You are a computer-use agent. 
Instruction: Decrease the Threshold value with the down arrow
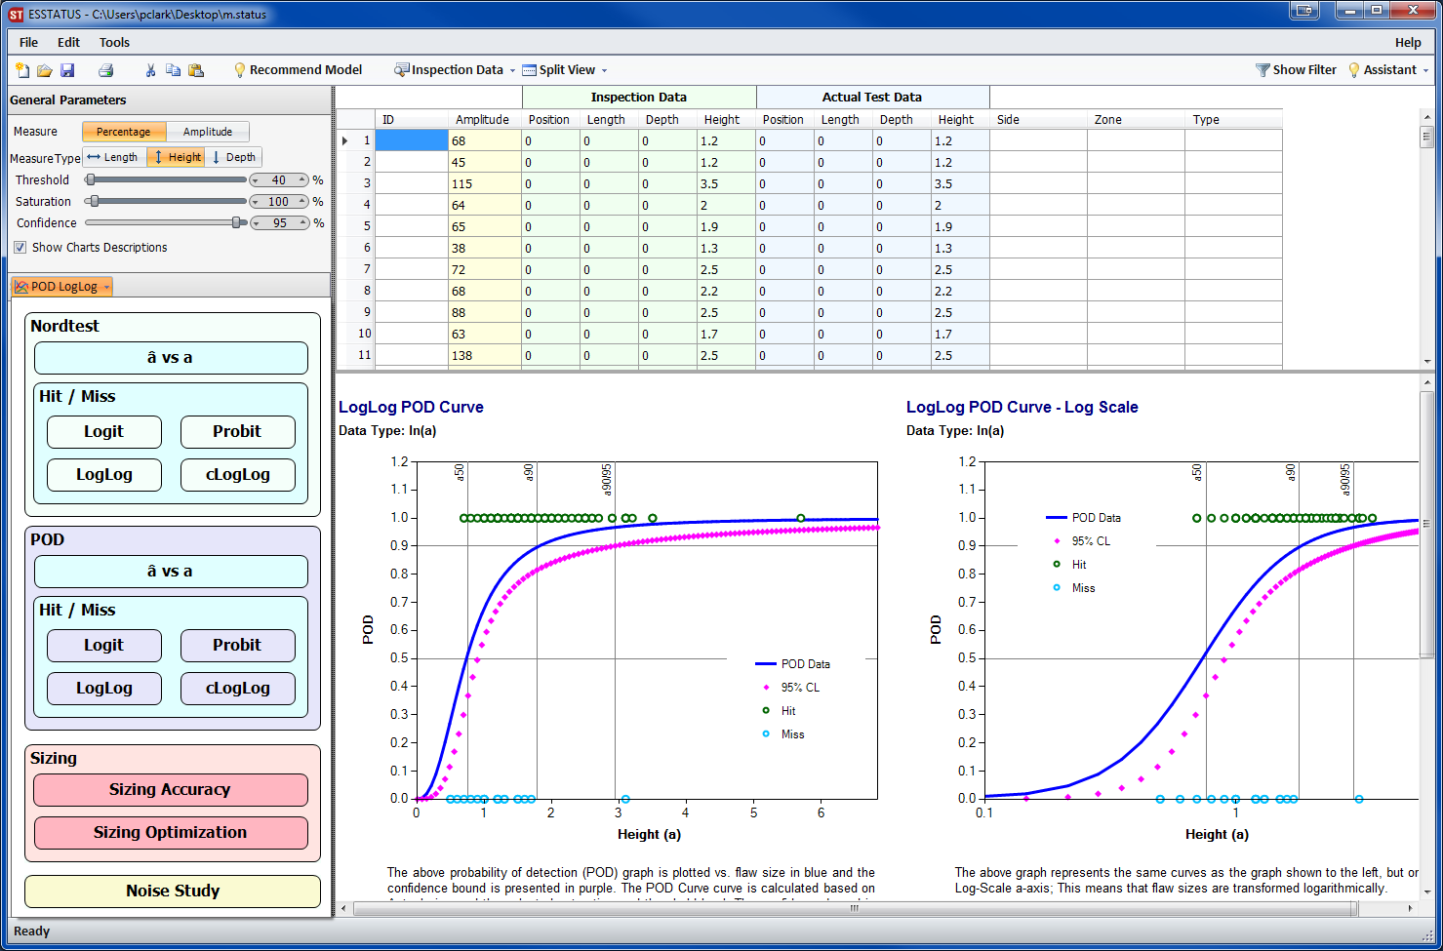255,182
